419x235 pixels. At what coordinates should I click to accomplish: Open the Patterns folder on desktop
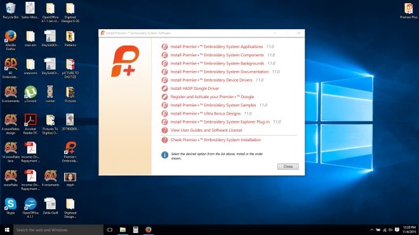(x=70, y=39)
